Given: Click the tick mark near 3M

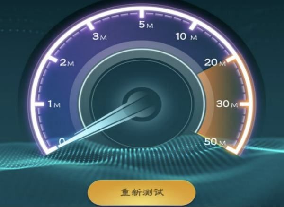Looking at the screenshot, I should click(x=90, y=26).
